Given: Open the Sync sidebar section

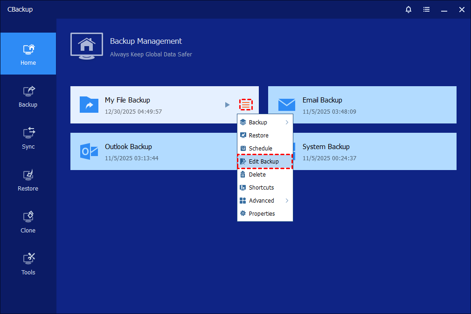Looking at the screenshot, I should click(28, 138).
